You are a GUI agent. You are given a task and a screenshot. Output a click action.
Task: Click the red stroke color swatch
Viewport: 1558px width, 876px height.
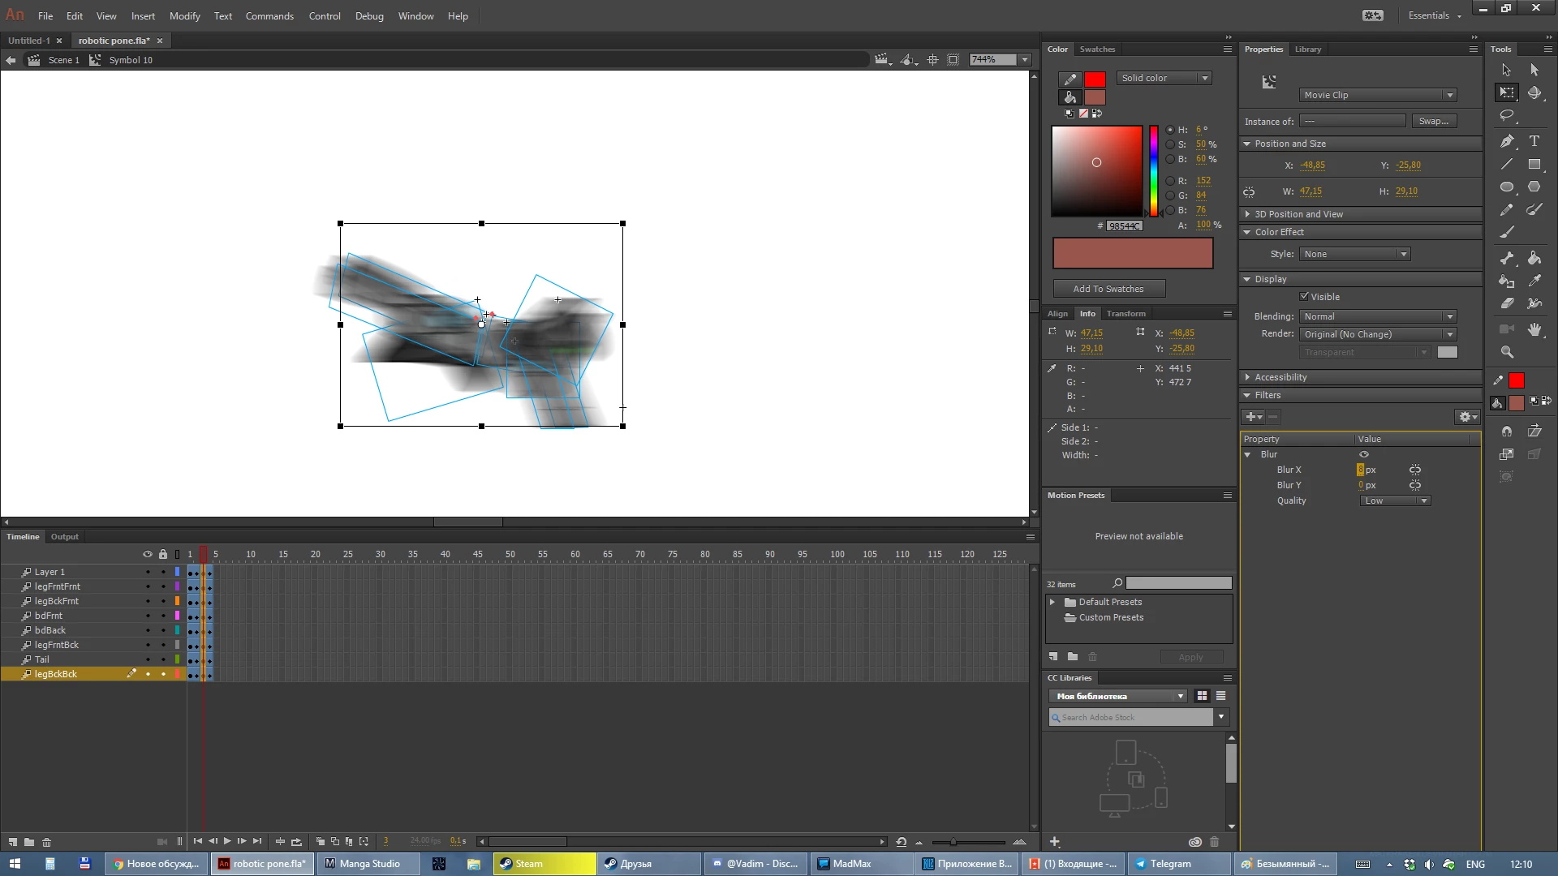pos(1095,79)
